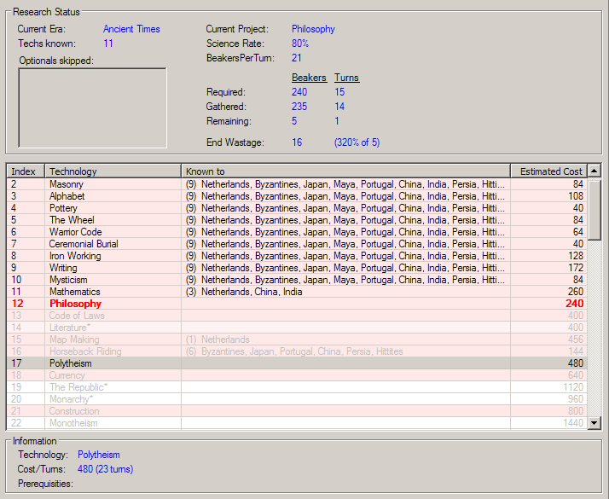Image resolution: width=609 pixels, height=499 pixels.
Task: Select the Horseback Riding row
Action: pyautogui.click(x=297, y=351)
